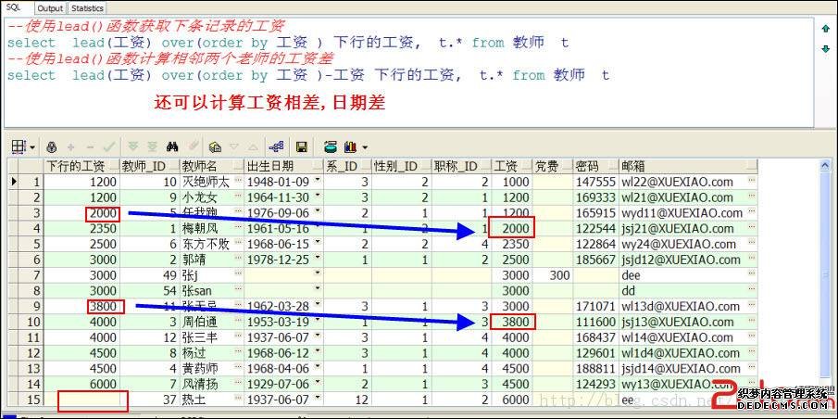
Task: Click the 工资 column header
Action: [511, 166]
